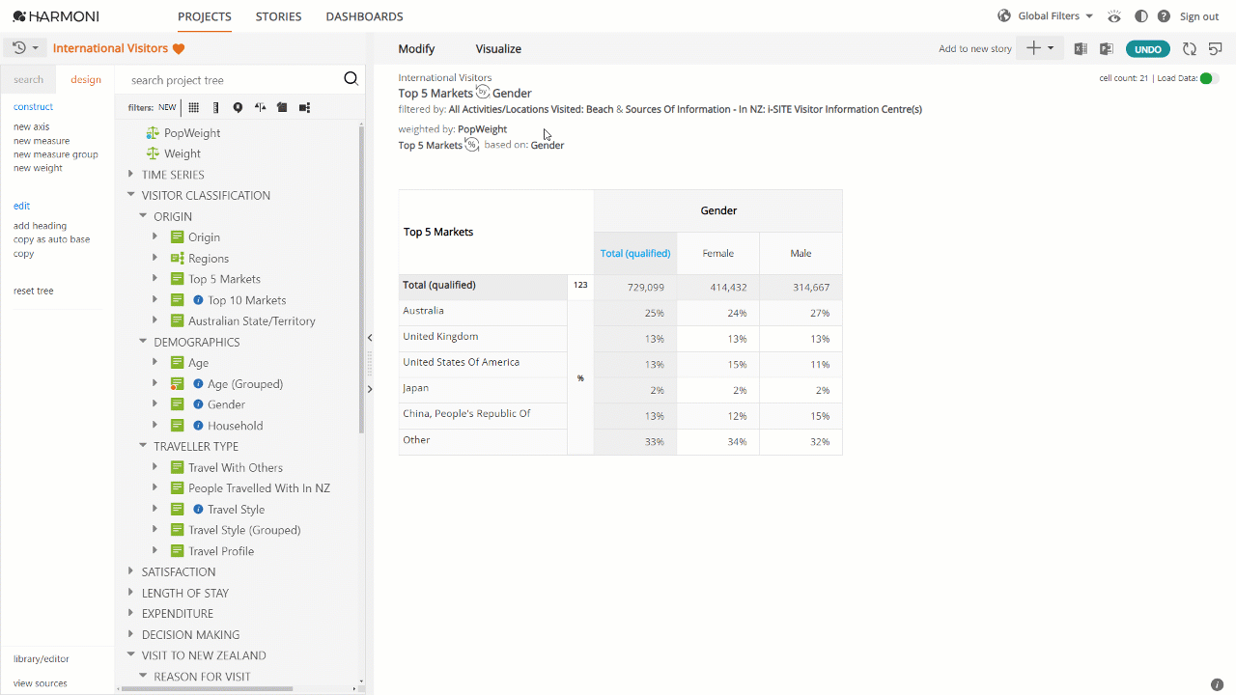Click the location pin filter icon
The height and width of the screenshot is (695, 1236).
pyautogui.click(x=238, y=108)
